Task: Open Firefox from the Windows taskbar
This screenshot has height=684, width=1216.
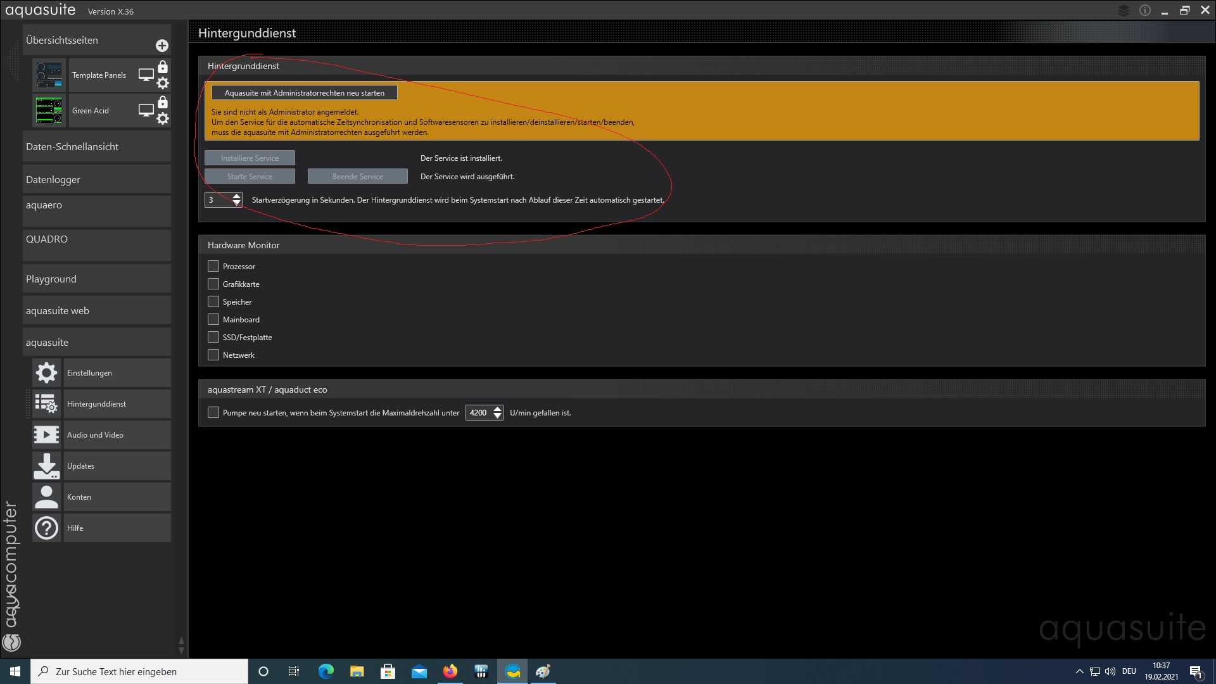Action: (x=450, y=671)
